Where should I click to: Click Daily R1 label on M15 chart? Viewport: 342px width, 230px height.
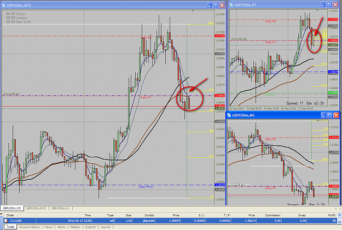(x=146, y=97)
